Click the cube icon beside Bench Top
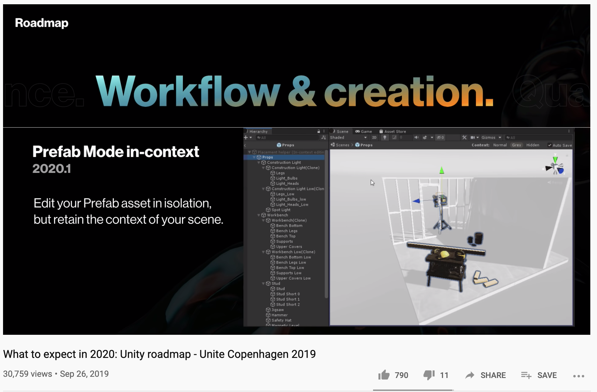This screenshot has height=392, width=597. pyautogui.click(x=273, y=236)
